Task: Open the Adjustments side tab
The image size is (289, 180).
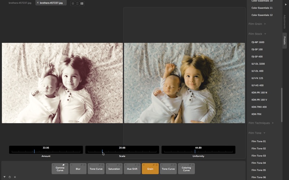Action: tap(285, 22)
